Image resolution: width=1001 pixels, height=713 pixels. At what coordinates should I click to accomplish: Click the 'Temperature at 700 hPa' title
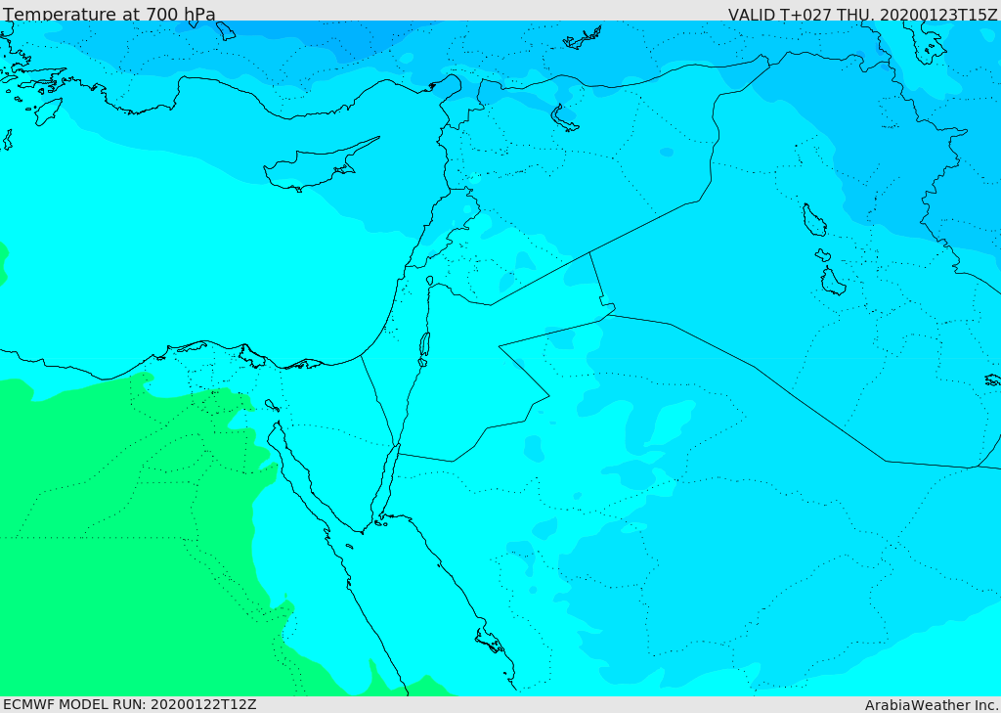tap(109, 14)
